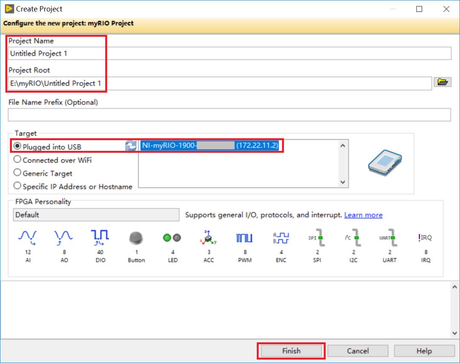460x363 pixels.
Task: Click inside the File Name Prefix field
Action: (x=230, y=115)
